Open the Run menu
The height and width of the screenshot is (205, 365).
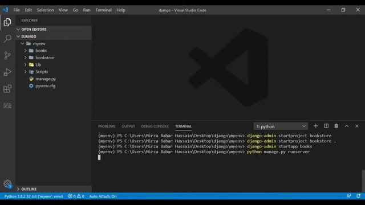(x=87, y=10)
